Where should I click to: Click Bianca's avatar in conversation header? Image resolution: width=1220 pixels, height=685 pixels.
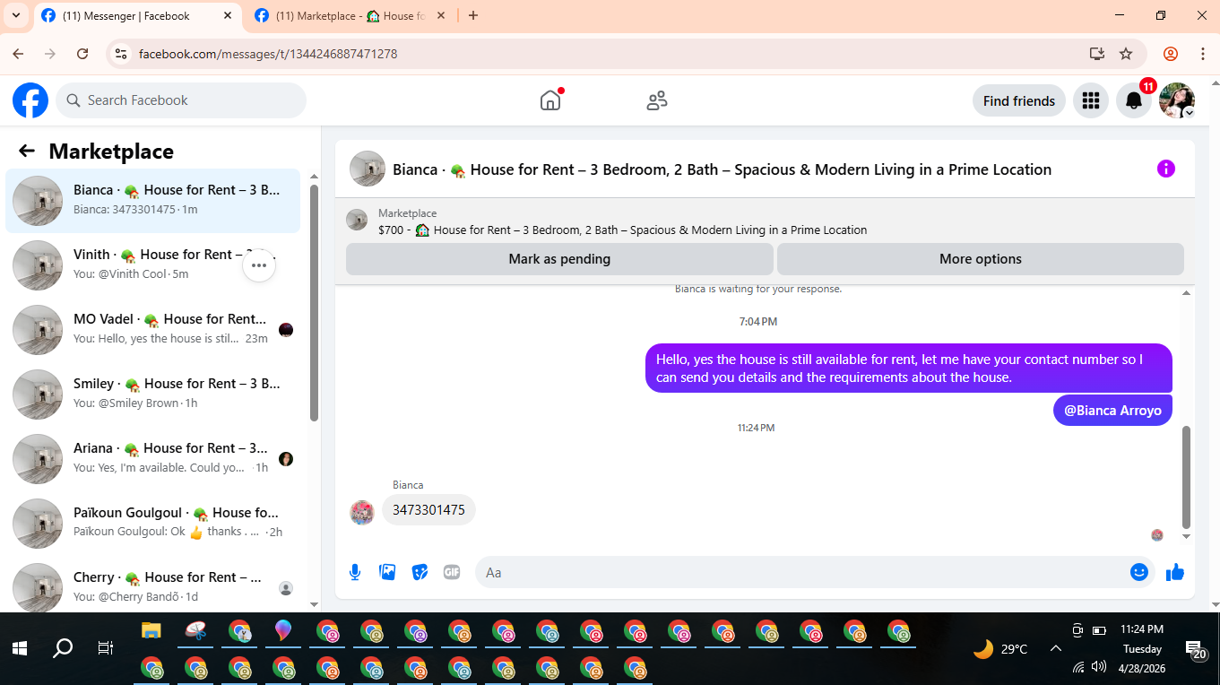coord(368,169)
